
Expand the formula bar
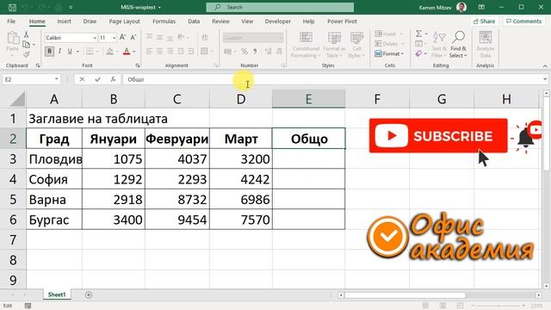[x=545, y=79]
